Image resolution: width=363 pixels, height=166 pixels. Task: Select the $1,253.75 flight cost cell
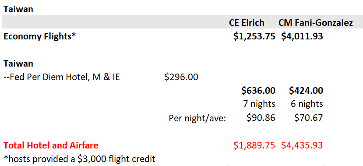(x=254, y=37)
